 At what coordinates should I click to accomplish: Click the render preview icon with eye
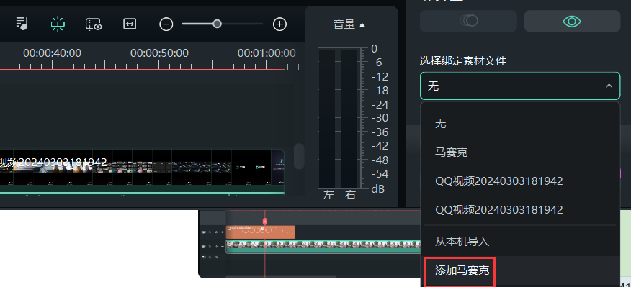tap(94, 24)
